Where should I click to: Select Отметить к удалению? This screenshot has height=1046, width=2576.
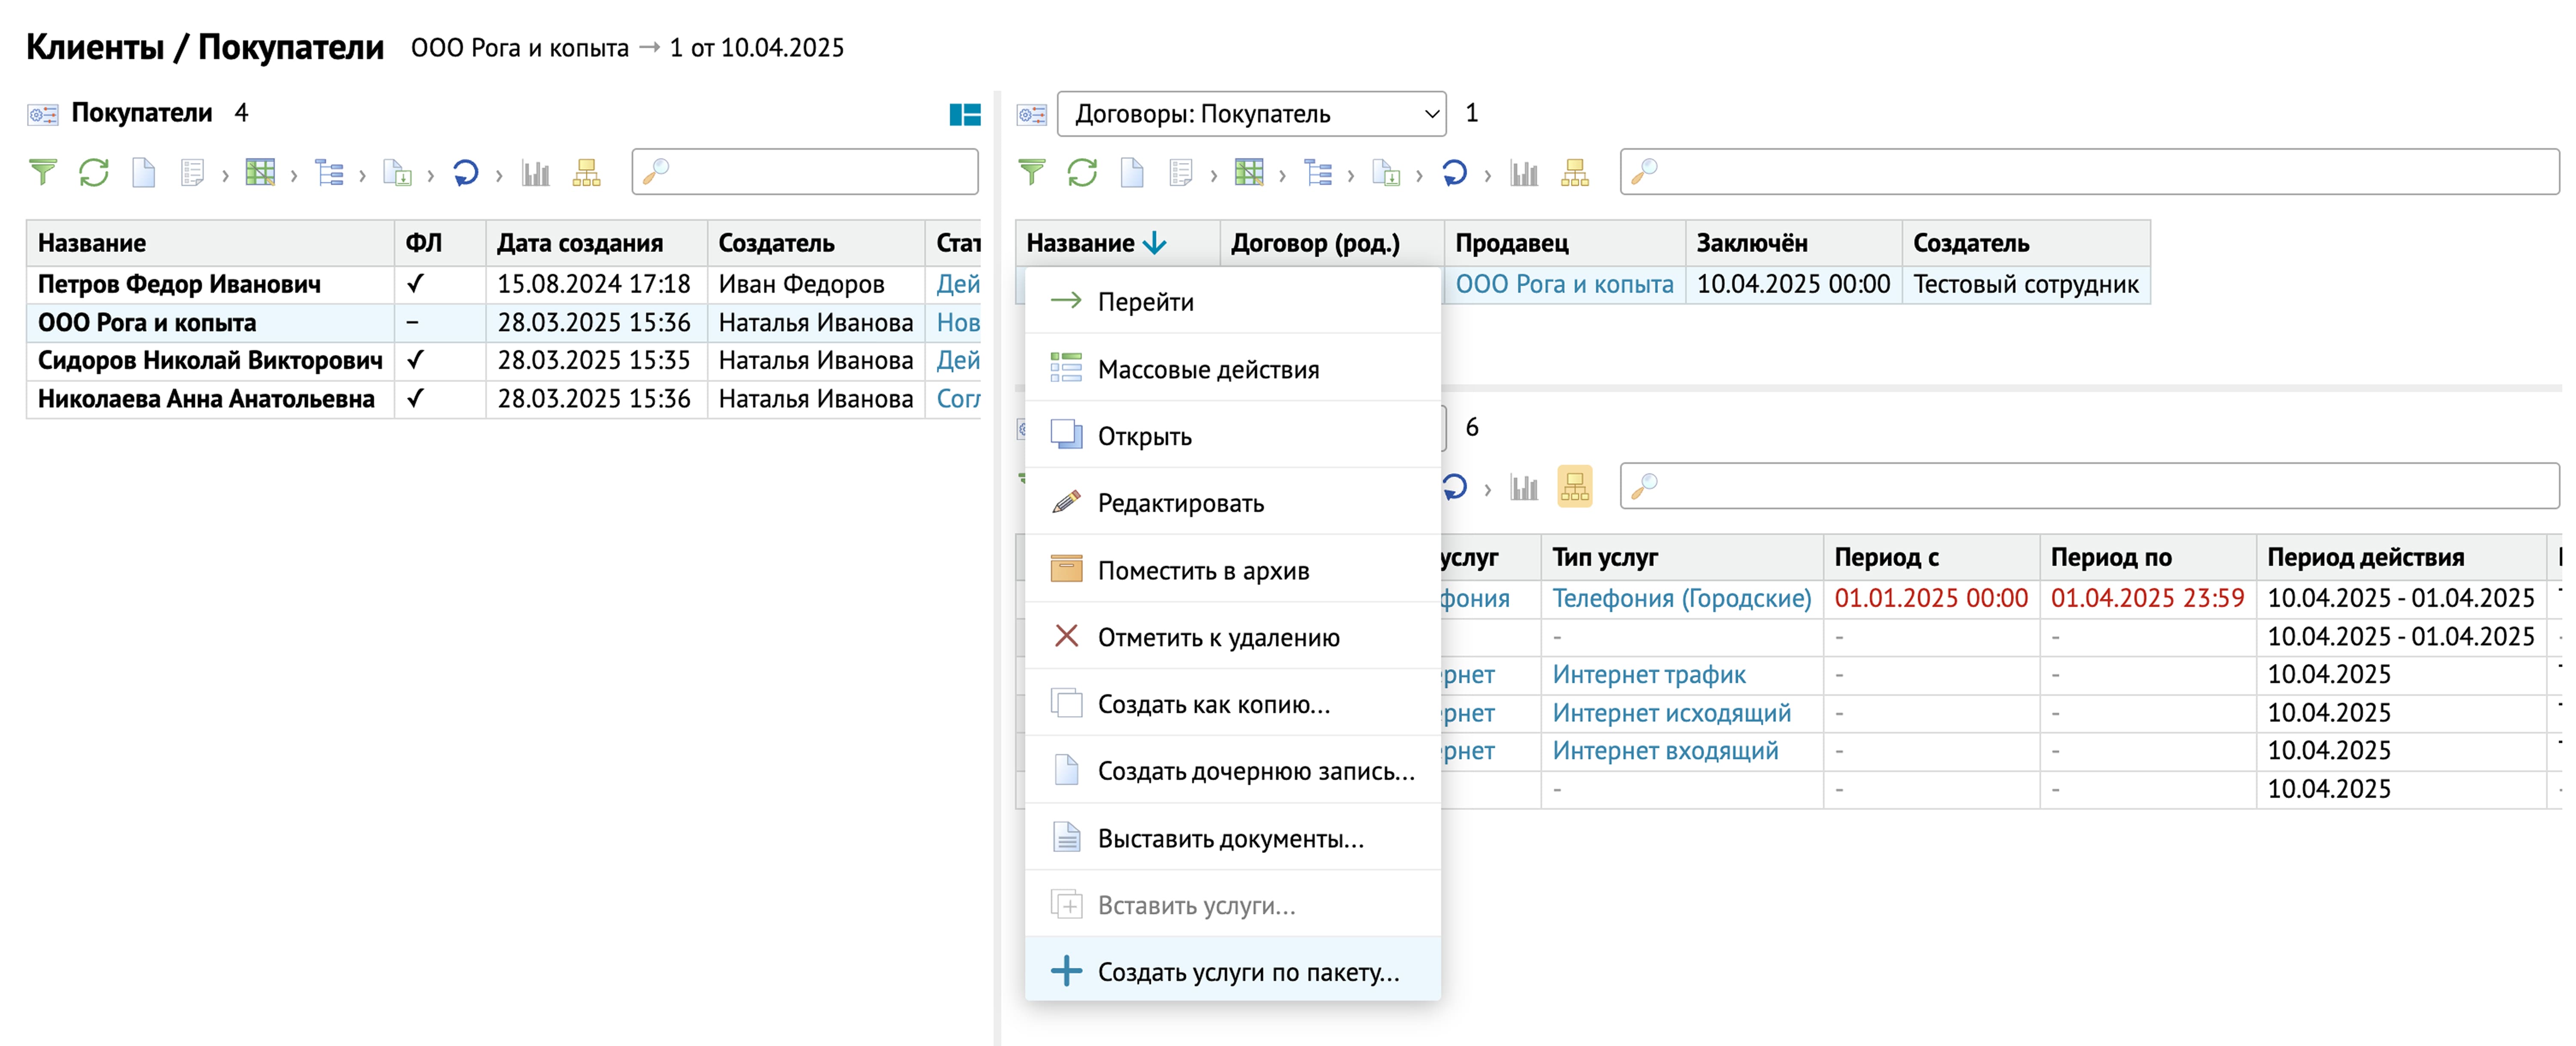click(1232, 636)
